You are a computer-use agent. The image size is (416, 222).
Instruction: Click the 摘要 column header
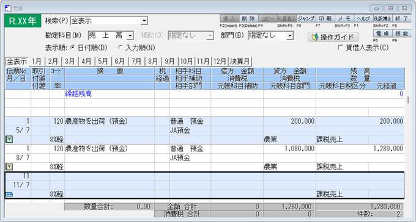coord(110,71)
